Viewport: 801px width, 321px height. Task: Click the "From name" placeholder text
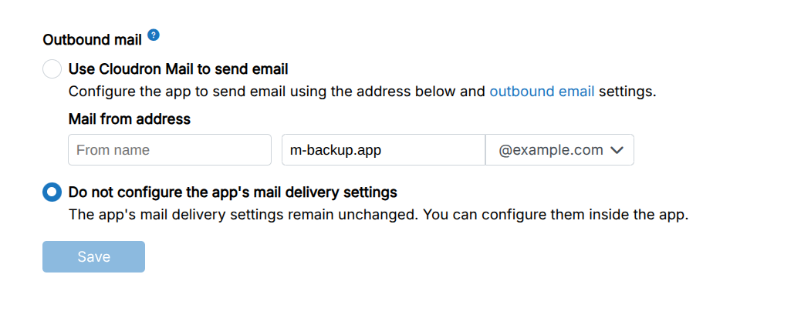coord(113,150)
